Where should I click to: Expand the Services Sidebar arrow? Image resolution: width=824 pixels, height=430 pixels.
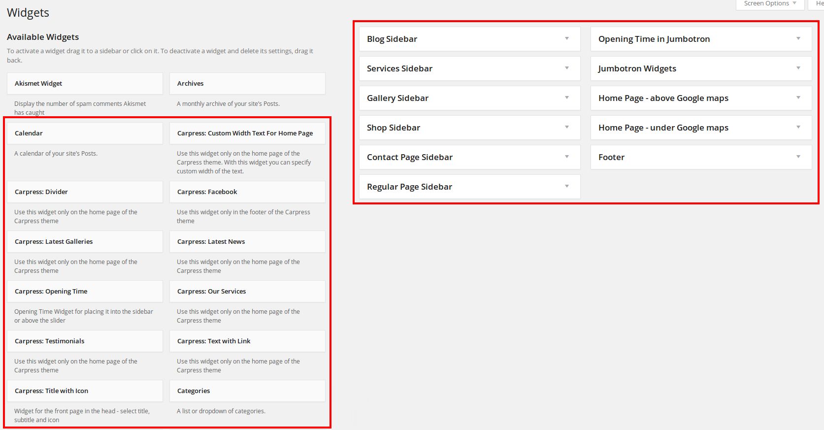point(566,68)
